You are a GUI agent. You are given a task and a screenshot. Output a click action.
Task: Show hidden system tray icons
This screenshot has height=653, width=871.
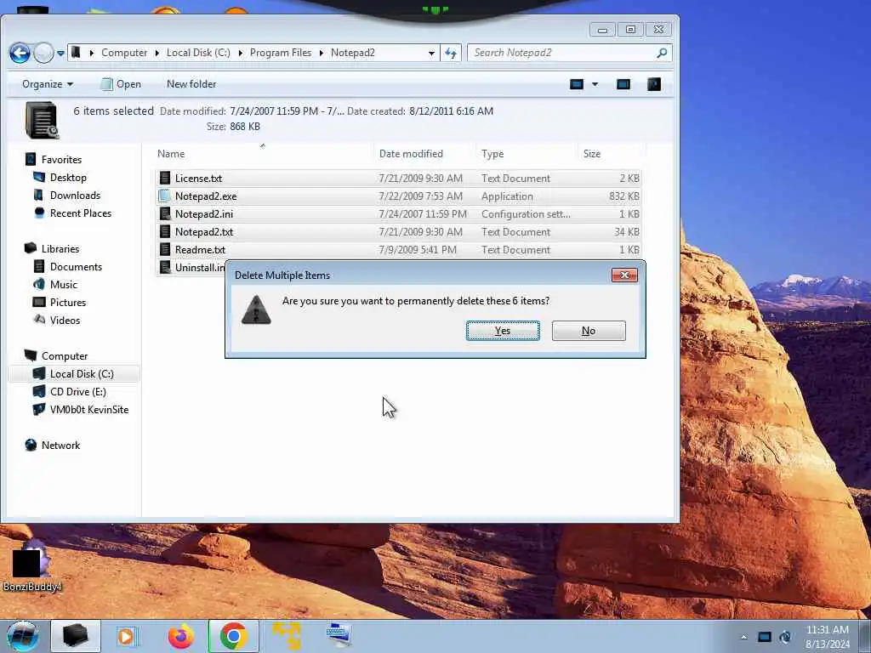click(743, 637)
